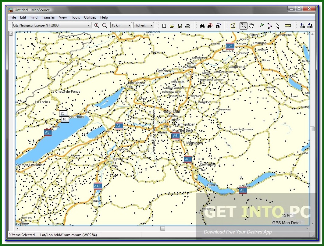Select the Waypoint flag tool
The width and height of the screenshot is (324, 246).
click(x=262, y=26)
